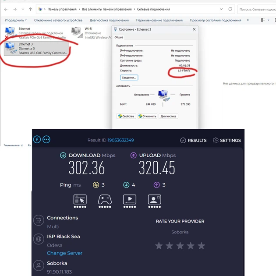The image size is (276, 276).
Task: Click the download arrow icon
Action: tap(63, 155)
